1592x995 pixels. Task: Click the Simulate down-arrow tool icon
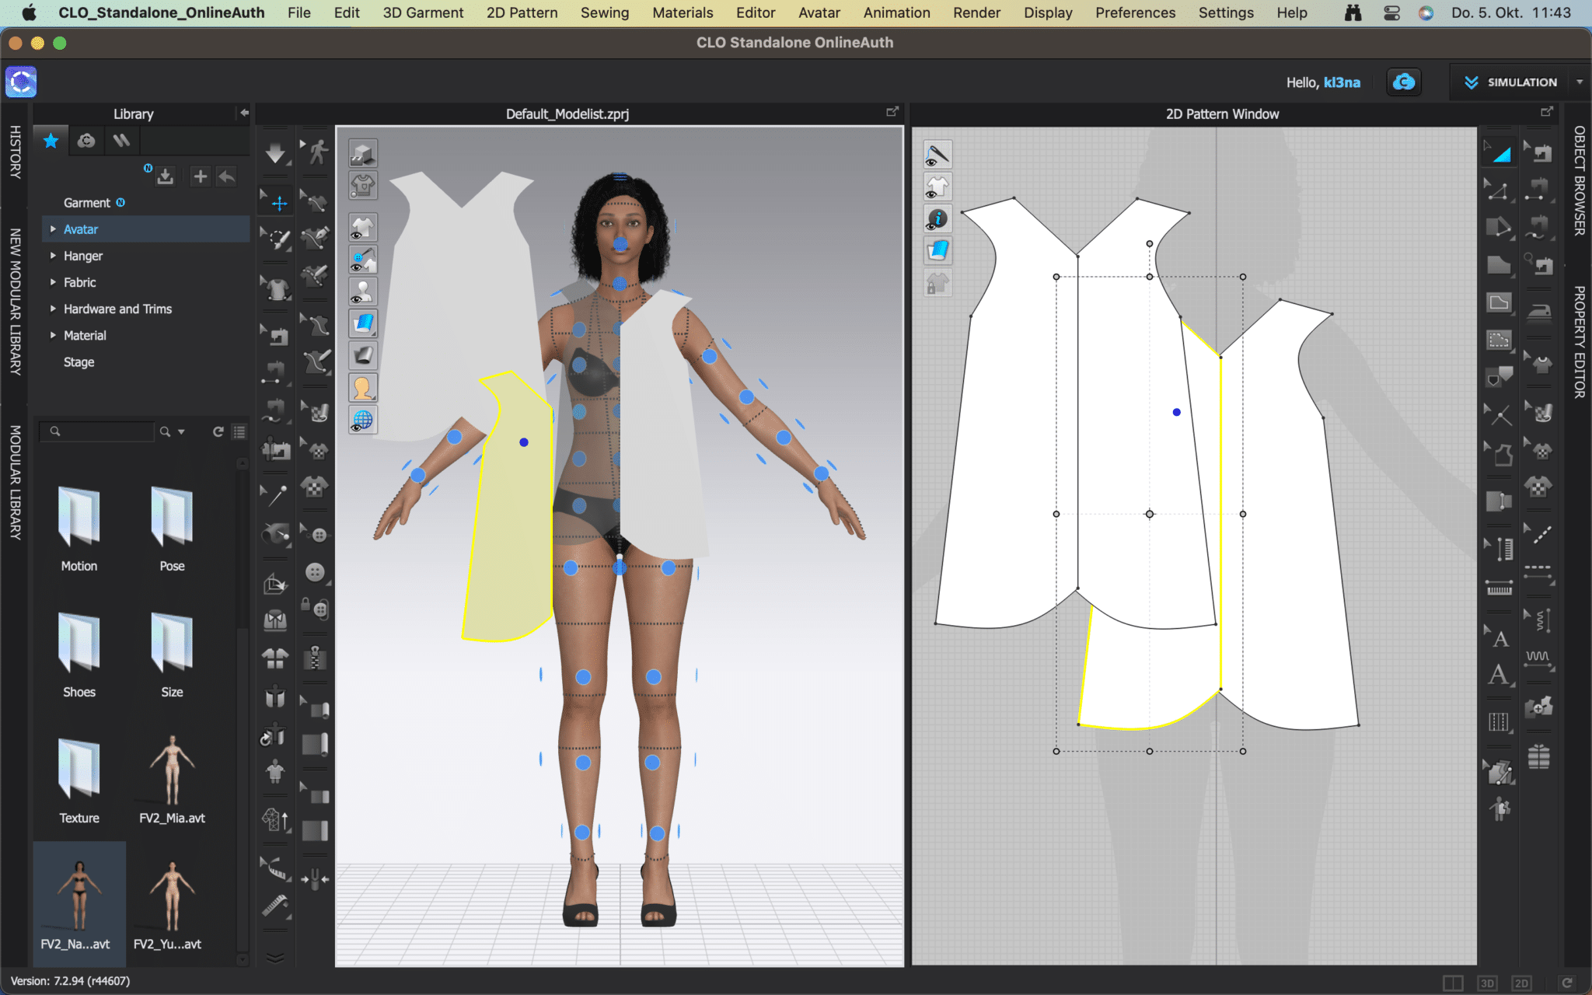(277, 153)
